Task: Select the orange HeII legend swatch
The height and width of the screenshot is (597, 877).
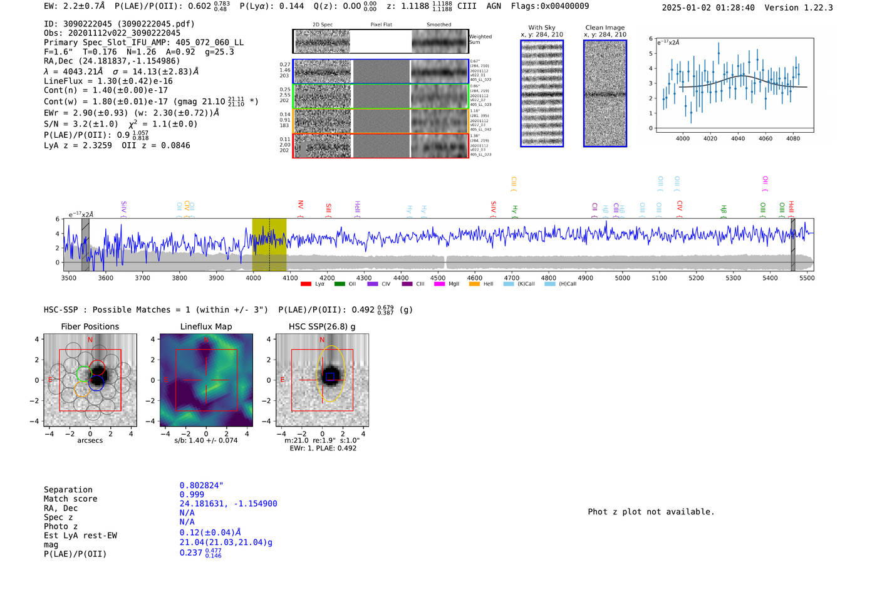Action: (x=474, y=284)
